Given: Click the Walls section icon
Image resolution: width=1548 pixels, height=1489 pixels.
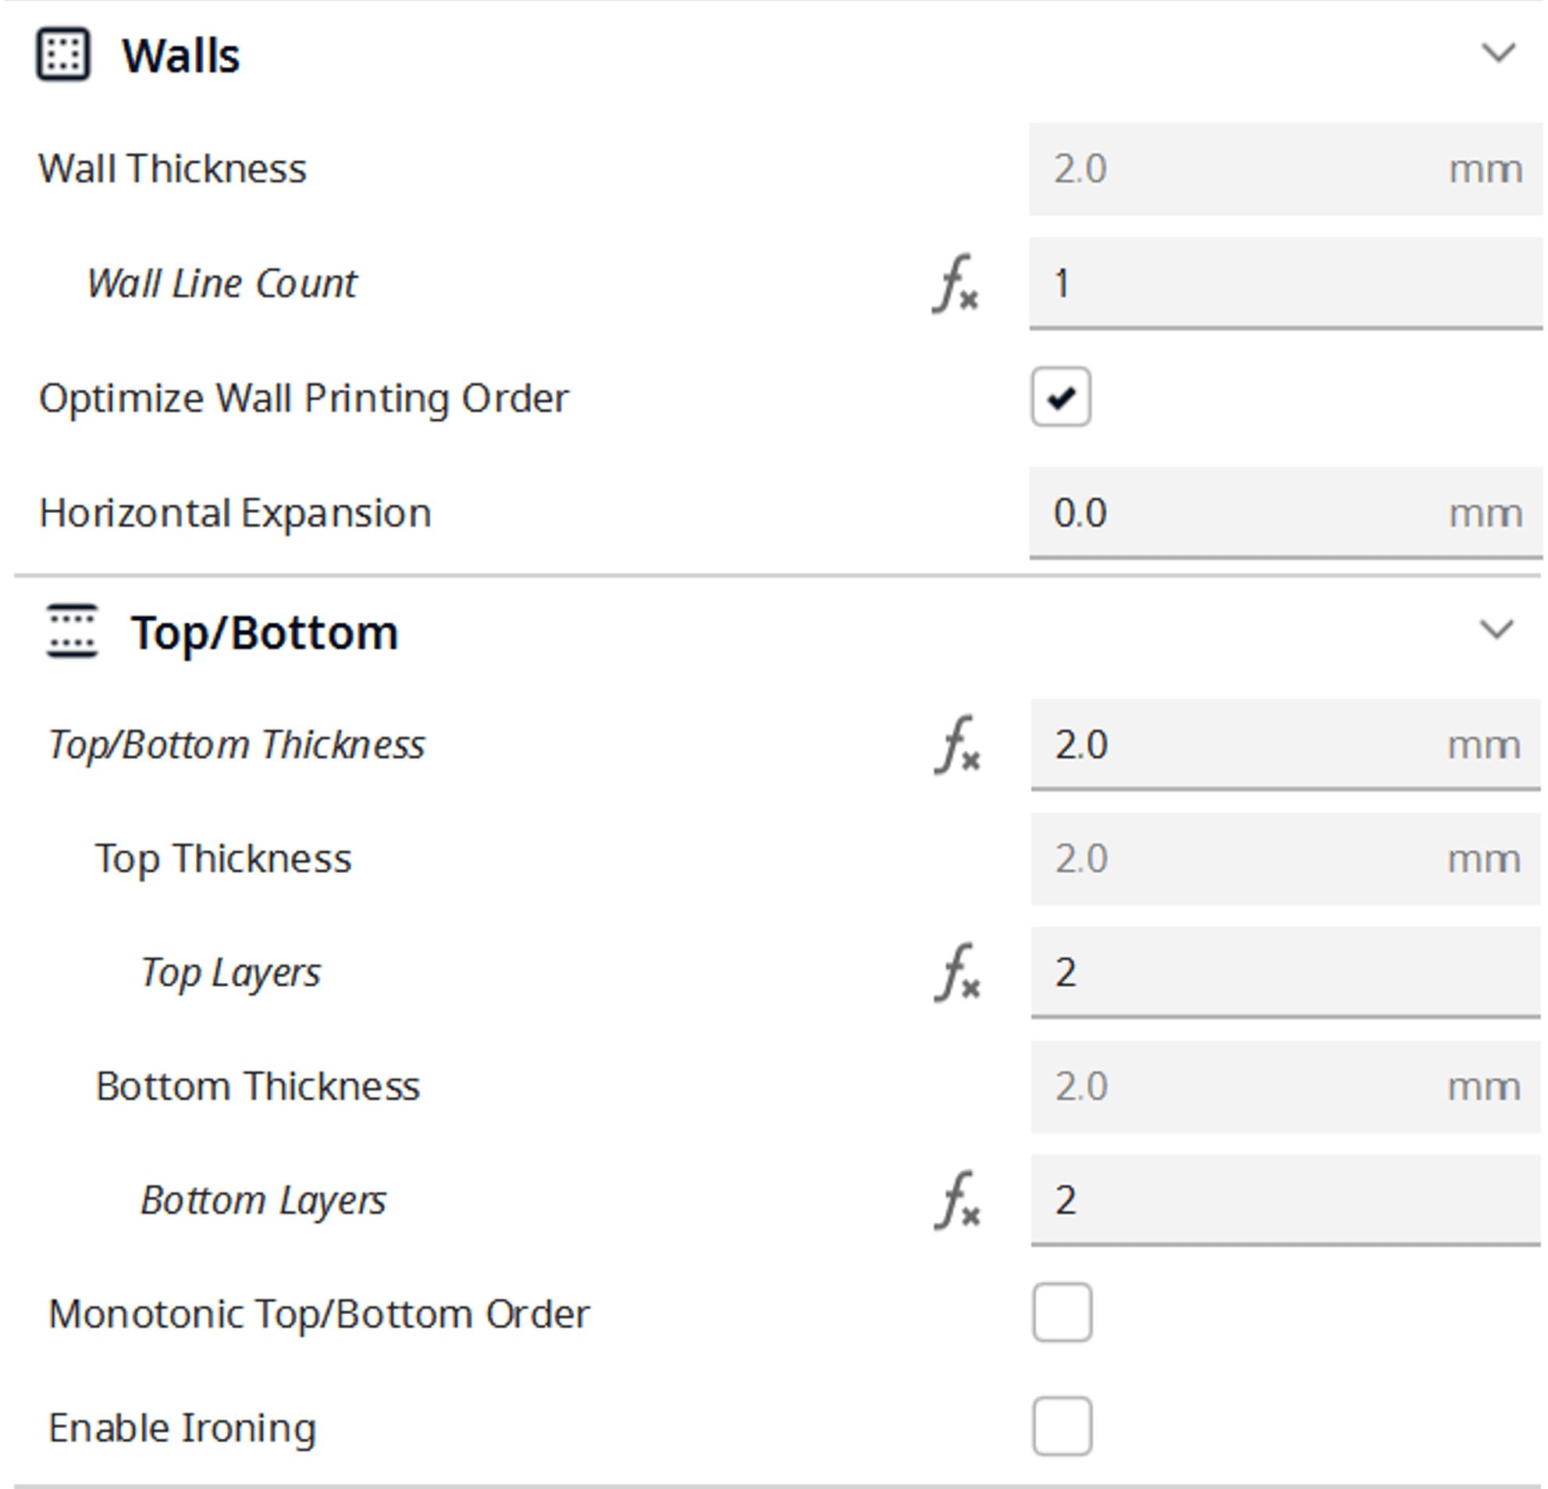Looking at the screenshot, I should pyautogui.click(x=63, y=55).
